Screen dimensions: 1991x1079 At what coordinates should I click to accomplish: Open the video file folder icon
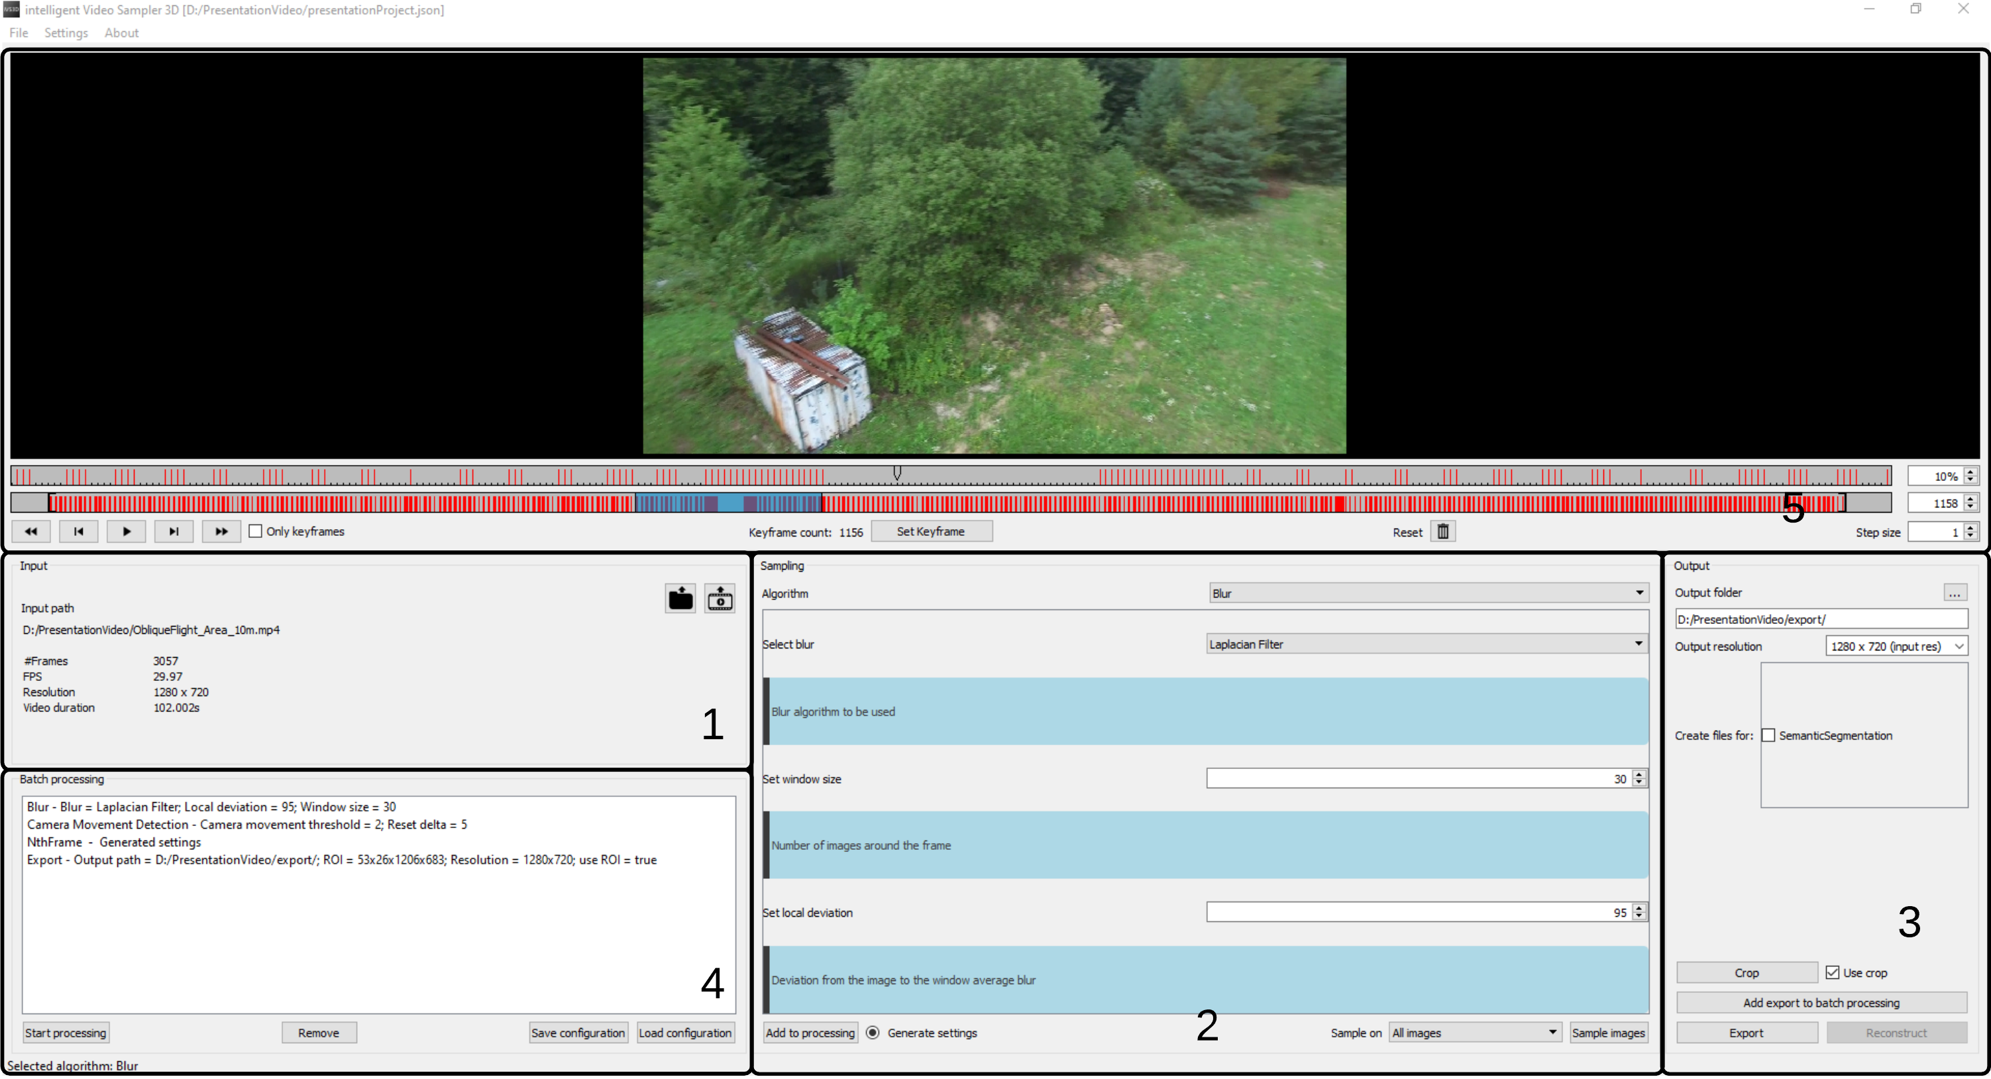click(x=680, y=599)
